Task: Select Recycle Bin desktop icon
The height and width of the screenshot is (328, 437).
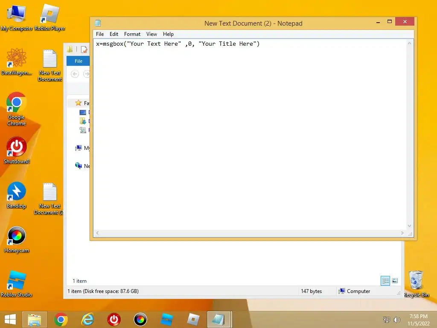Action: pyautogui.click(x=416, y=284)
